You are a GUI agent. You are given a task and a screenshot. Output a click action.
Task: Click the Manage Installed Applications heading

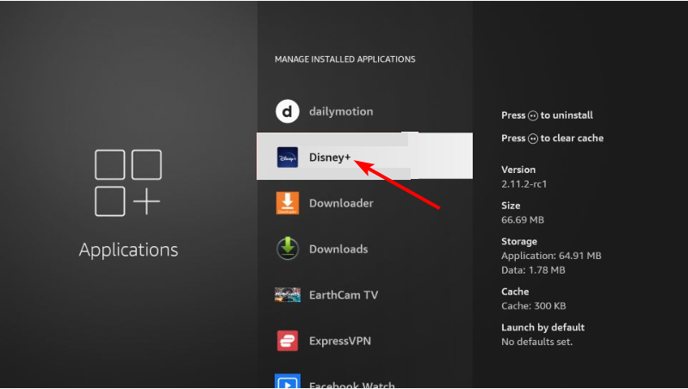point(345,59)
